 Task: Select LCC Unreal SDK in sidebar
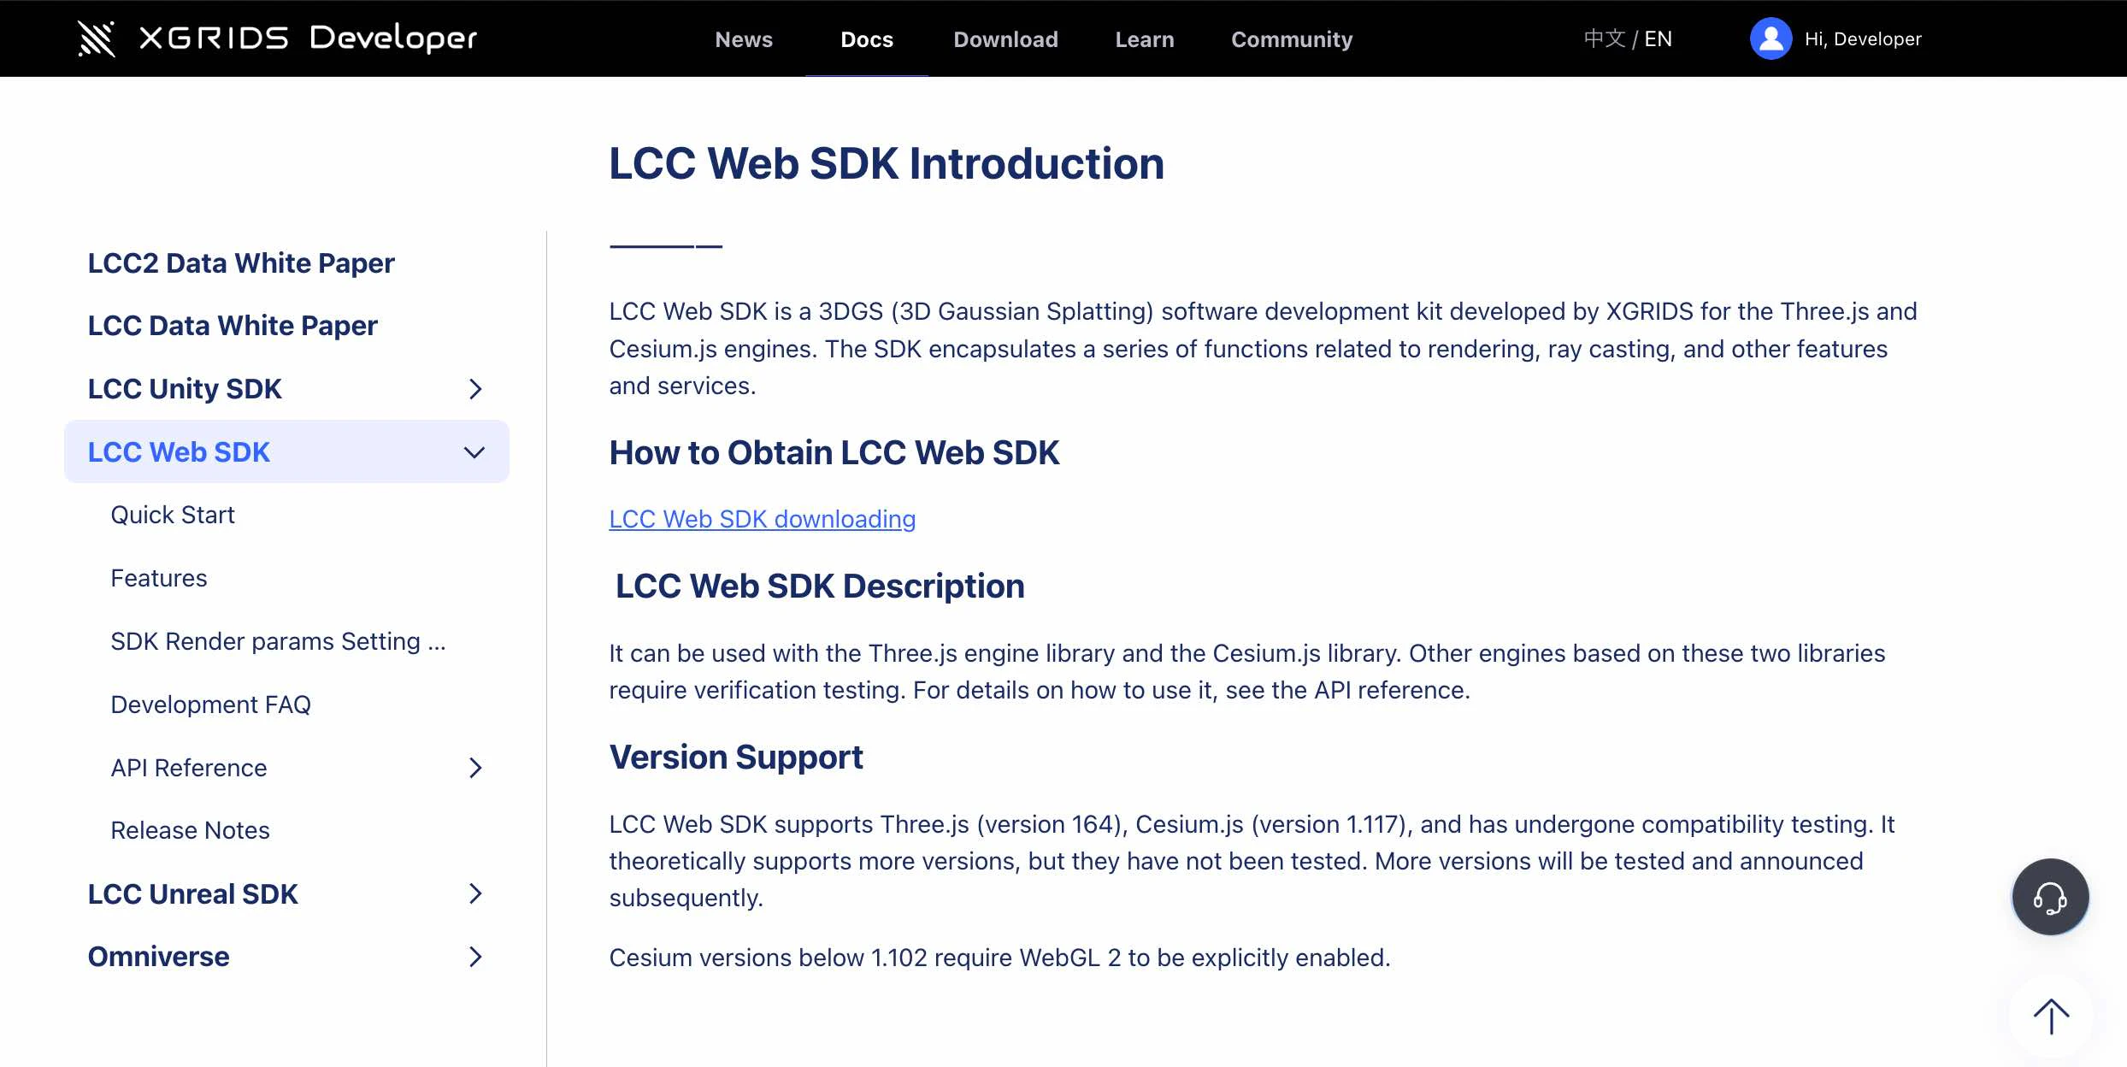192,894
